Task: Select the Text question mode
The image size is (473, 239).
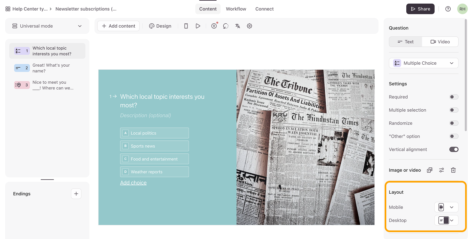Action: click(406, 42)
